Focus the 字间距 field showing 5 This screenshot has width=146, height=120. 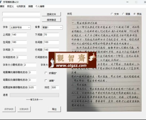(19, 50)
